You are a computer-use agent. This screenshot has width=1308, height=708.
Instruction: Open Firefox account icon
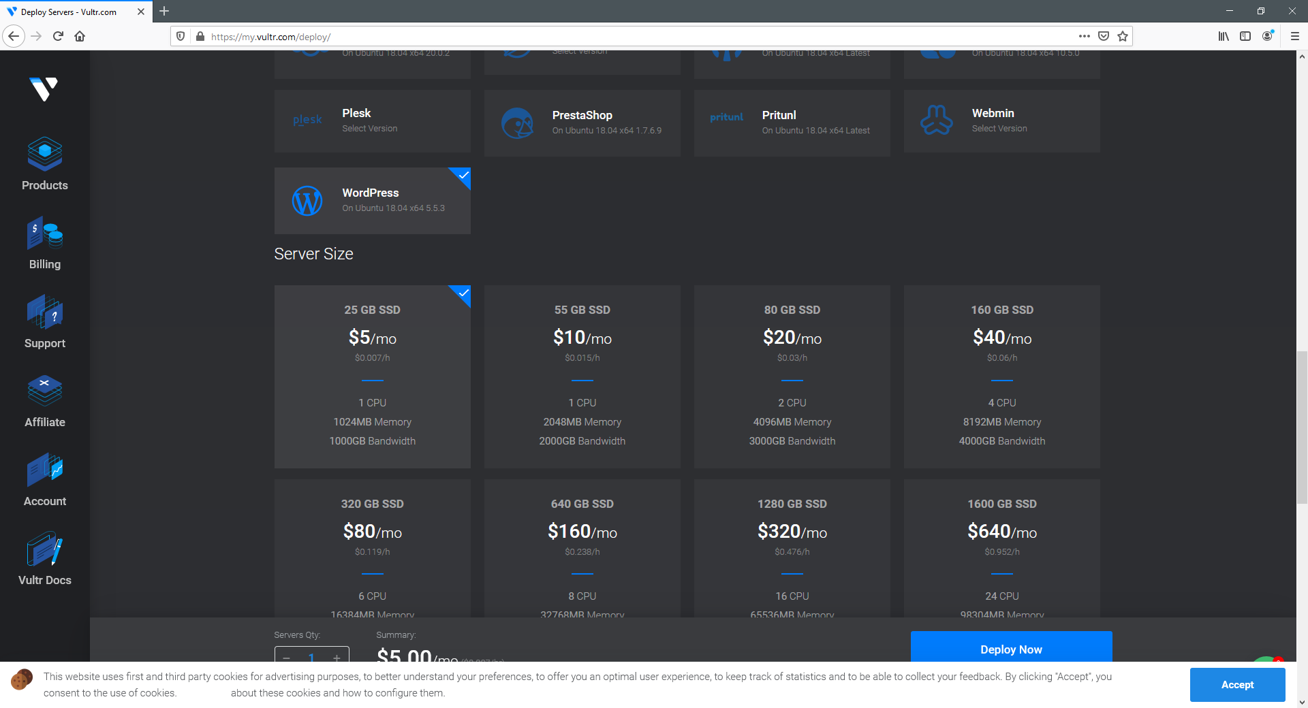1267,36
